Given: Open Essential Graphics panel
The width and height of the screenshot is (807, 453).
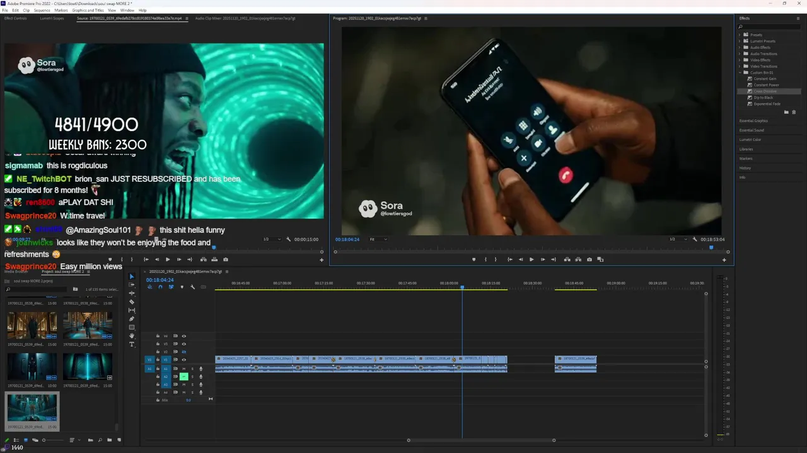Looking at the screenshot, I should click(x=753, y=121).
